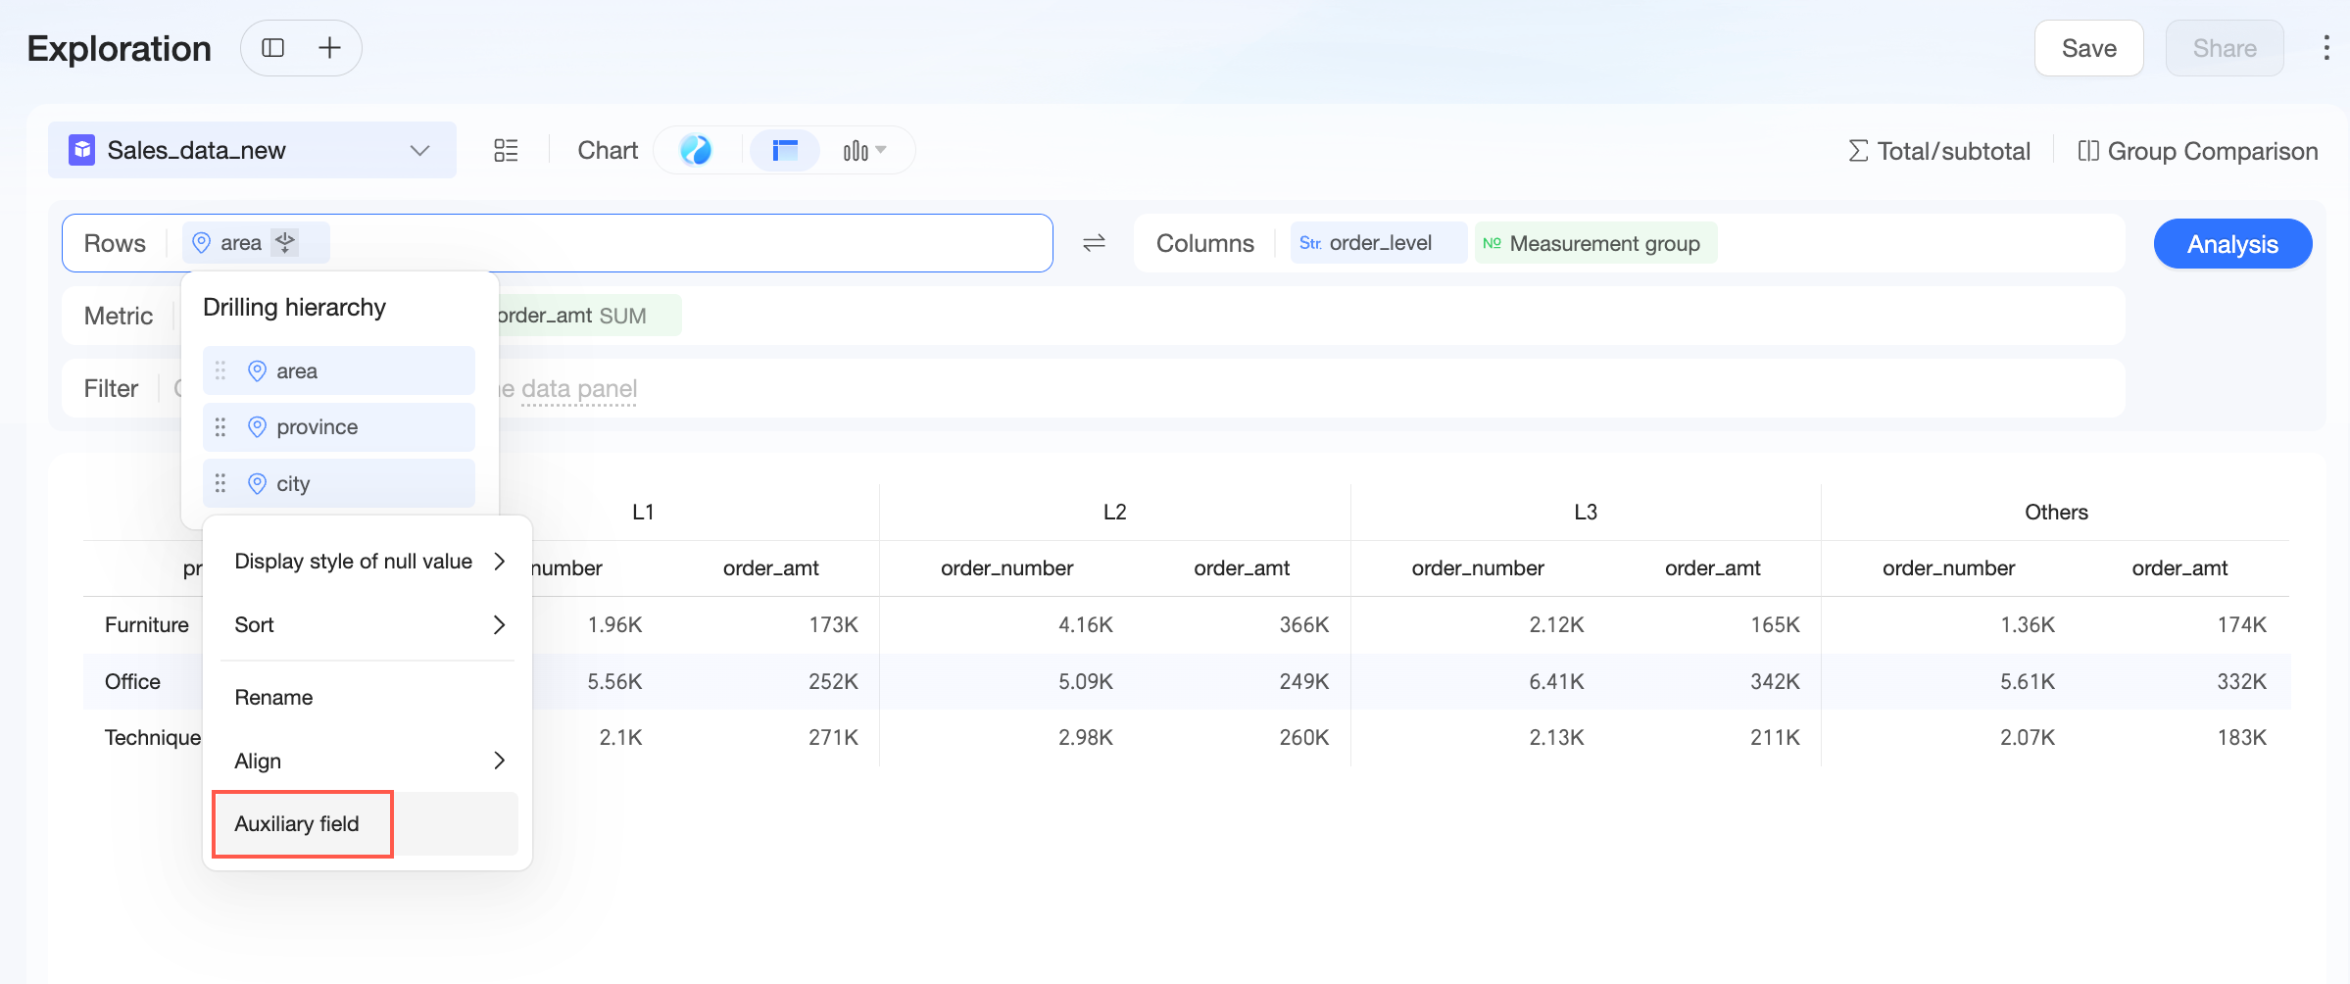Select the province level in drilling hierarchy
Screen dimensions: 2350x984
[x=339, y=427]
